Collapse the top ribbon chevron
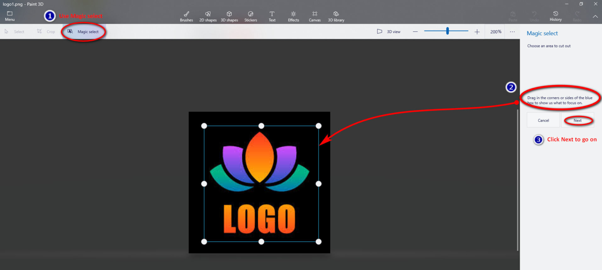602x270 pixels. click(x=595, y=16)
